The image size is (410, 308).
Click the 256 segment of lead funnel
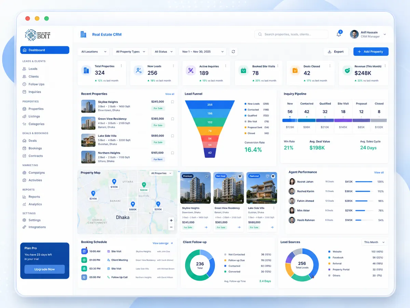pos(210,105)
